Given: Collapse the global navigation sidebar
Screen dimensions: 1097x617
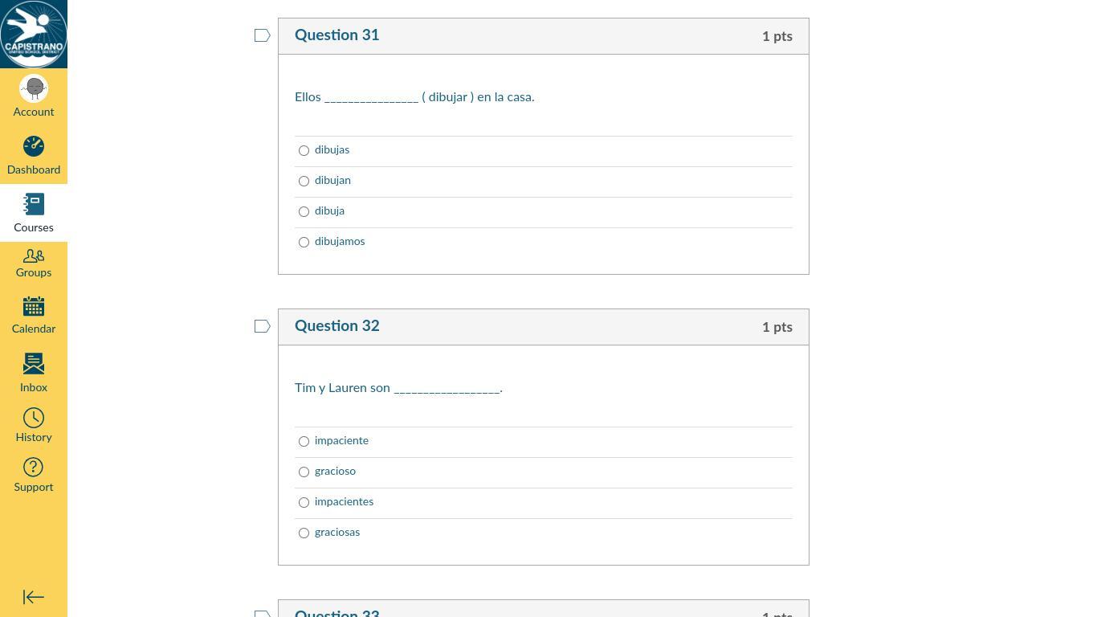Looking at the screenshot, I should coord(34,597).
